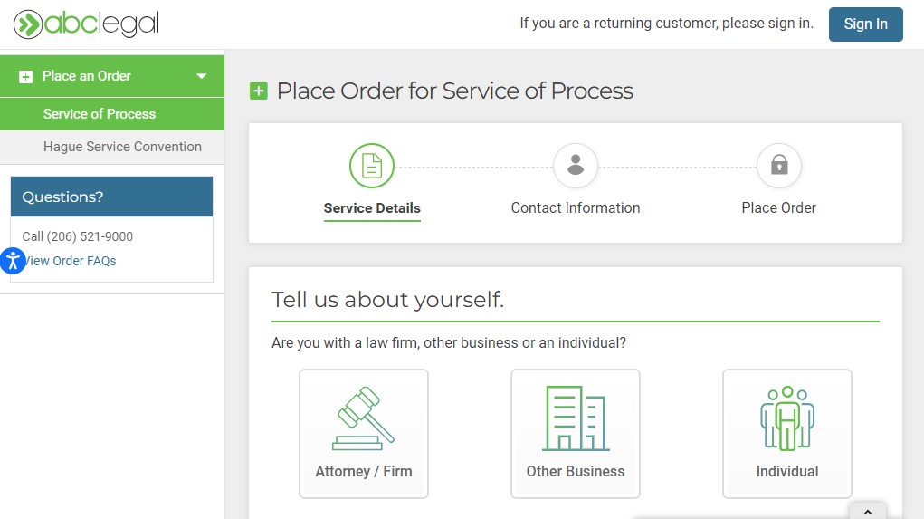
Task: Click the green plus icon beside page title
Action: point(259,91)
